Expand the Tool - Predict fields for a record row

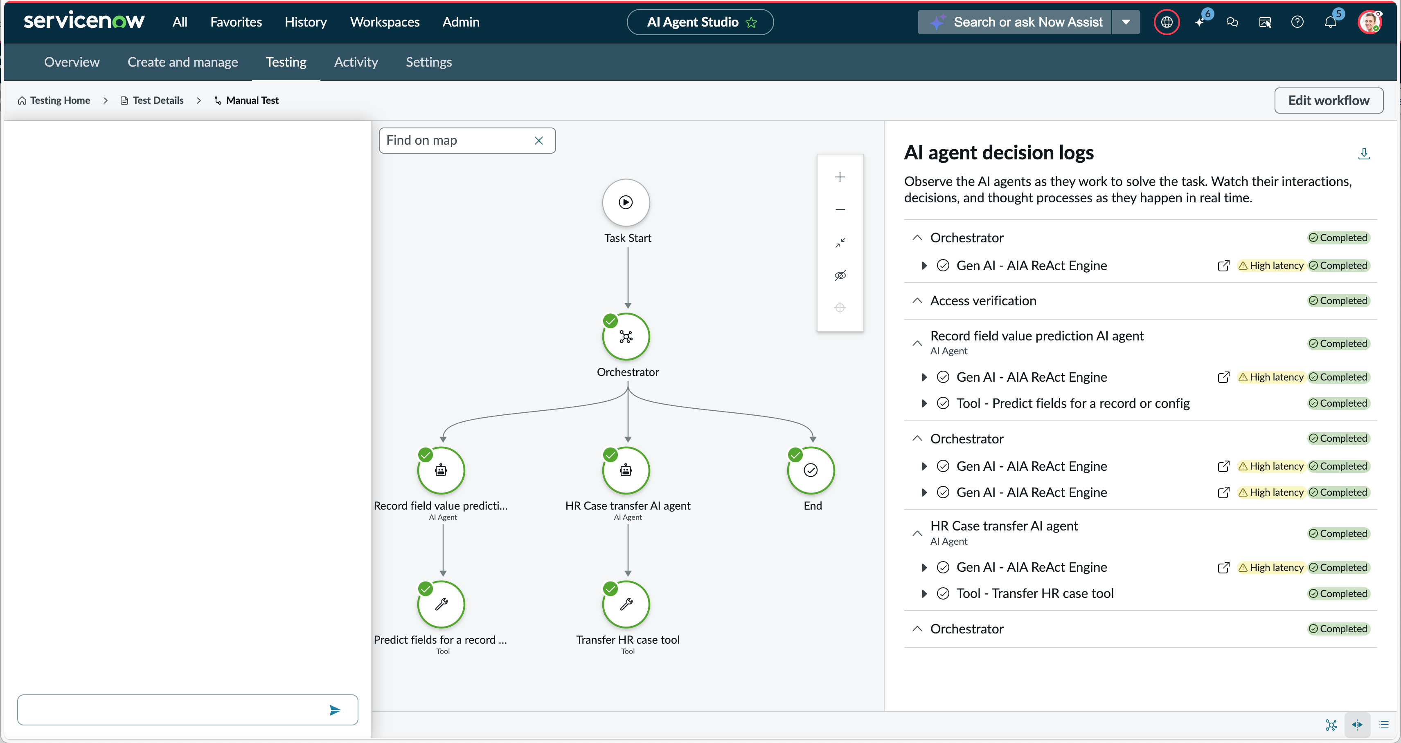point(924,403)
